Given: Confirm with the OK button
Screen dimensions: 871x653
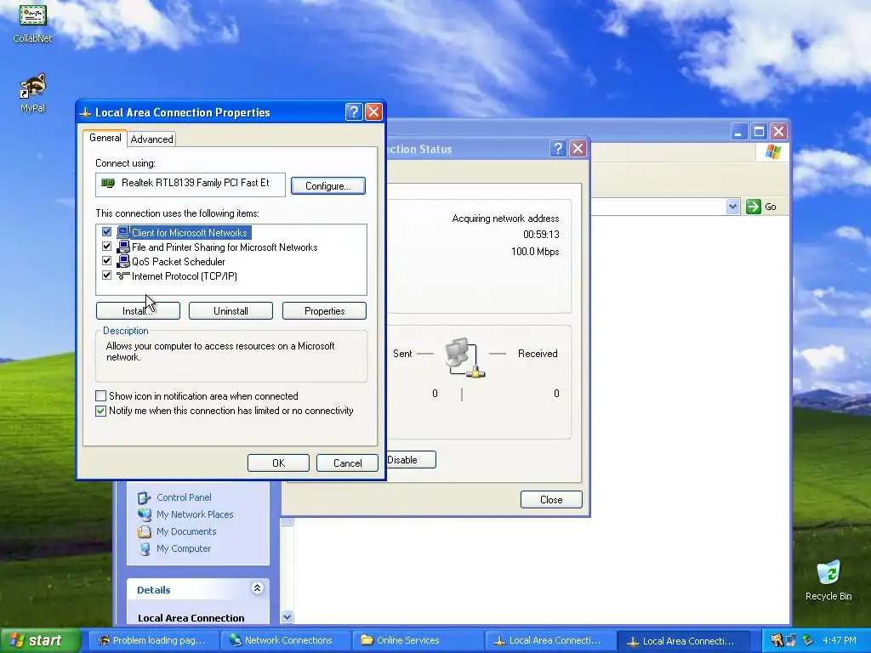Looking at the screenshot, I should click(x=278, y=463).
